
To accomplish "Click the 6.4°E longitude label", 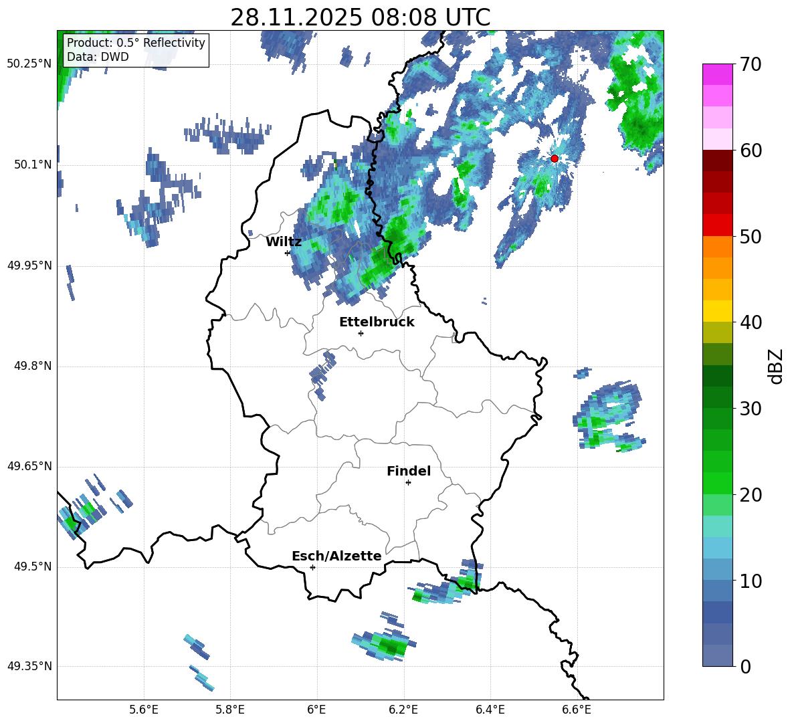I will [x=490, y=710].
